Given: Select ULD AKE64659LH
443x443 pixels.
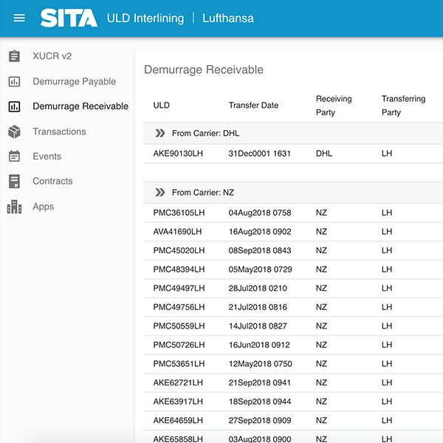Looking at the screenshot, I should [178, 420].
